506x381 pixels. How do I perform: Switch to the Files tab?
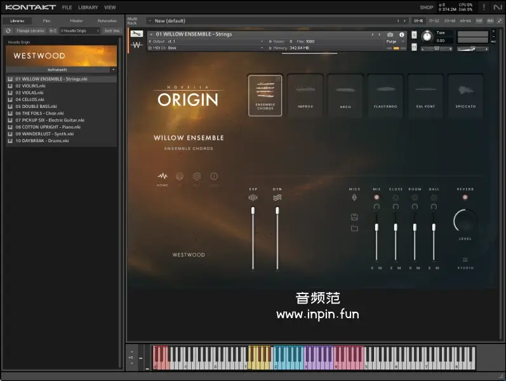(x=46, y=21)
